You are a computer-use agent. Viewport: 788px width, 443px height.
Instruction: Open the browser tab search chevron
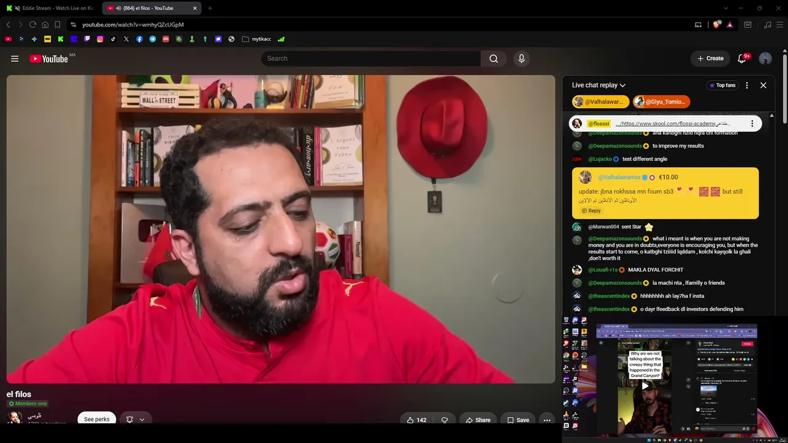pyautogui.click(x=726, y=8)
